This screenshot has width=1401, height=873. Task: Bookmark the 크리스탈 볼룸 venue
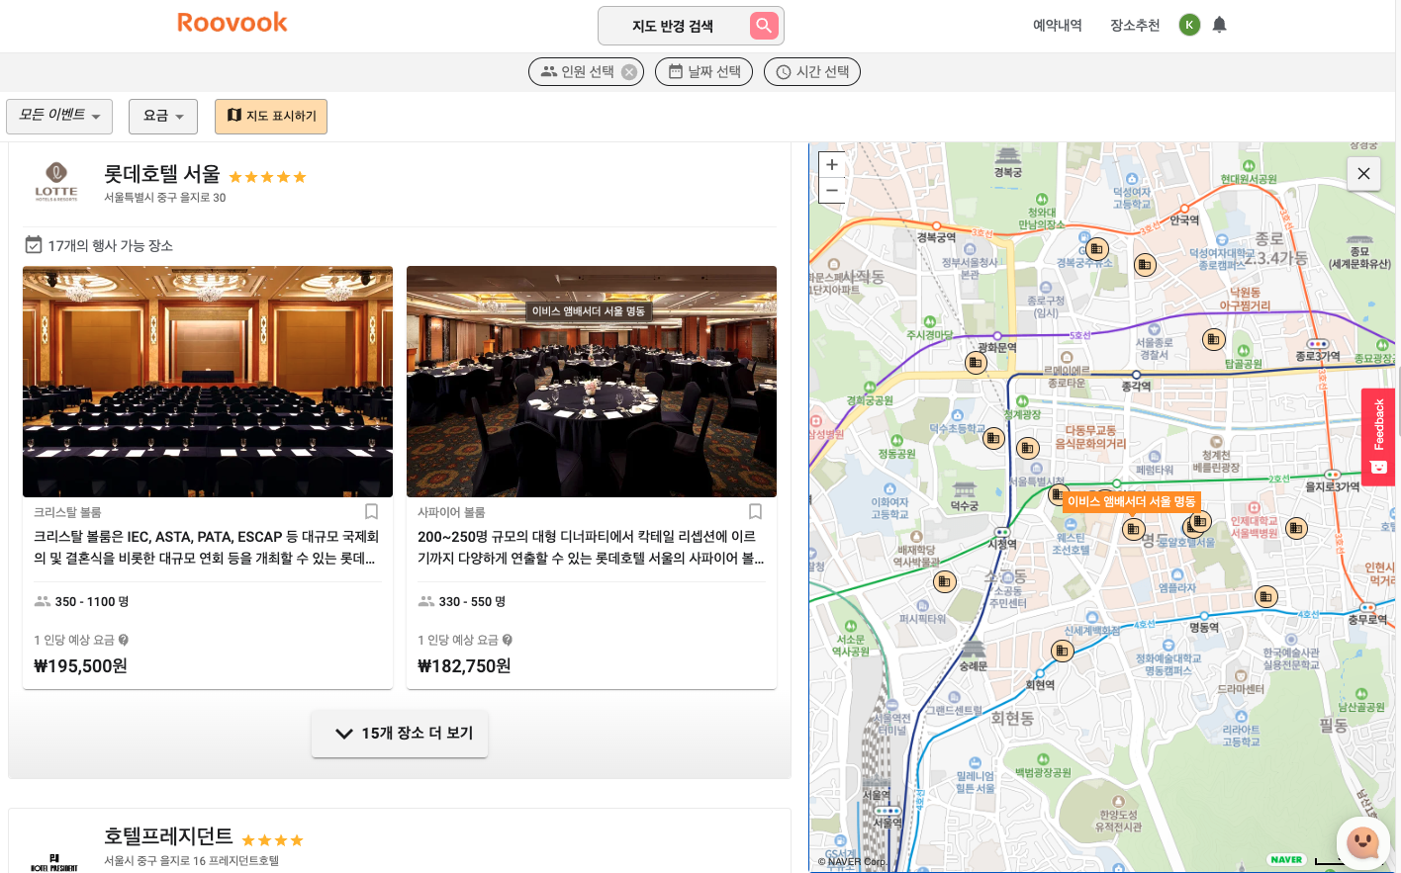pyautogui.click(x=371, y=511)
